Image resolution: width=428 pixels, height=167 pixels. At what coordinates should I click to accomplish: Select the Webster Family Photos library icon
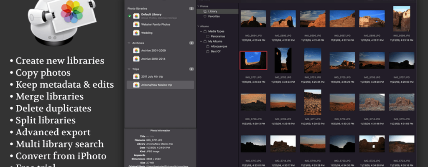(136, 24)
